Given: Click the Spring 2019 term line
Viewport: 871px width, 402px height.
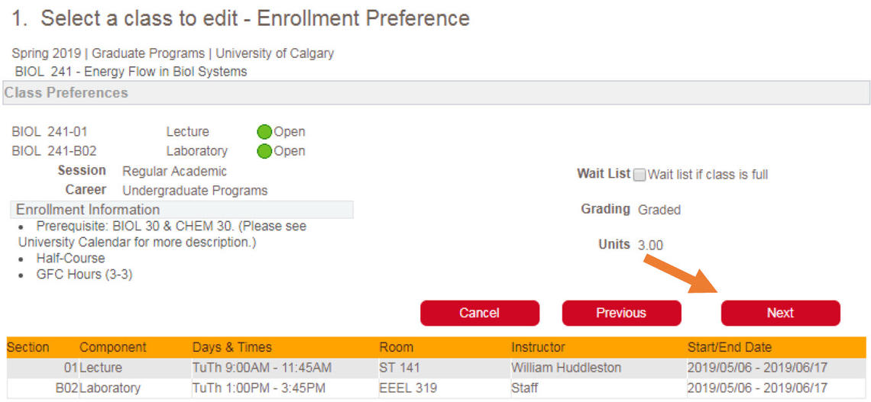Looking at the screenshot, I should (x=173, y=54).
